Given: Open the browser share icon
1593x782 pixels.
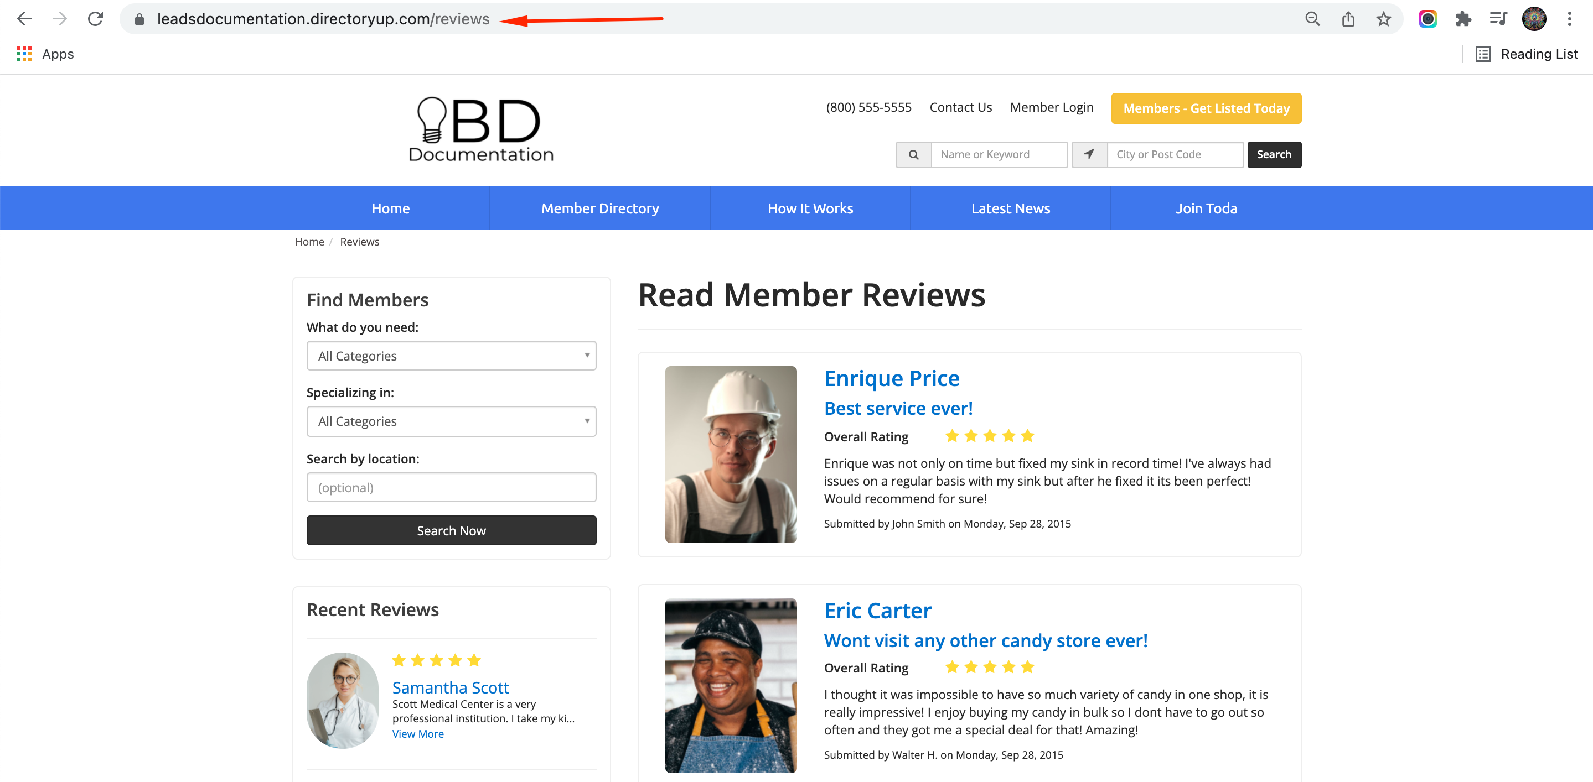Looking at the screenshot, I should (1347, 19).
